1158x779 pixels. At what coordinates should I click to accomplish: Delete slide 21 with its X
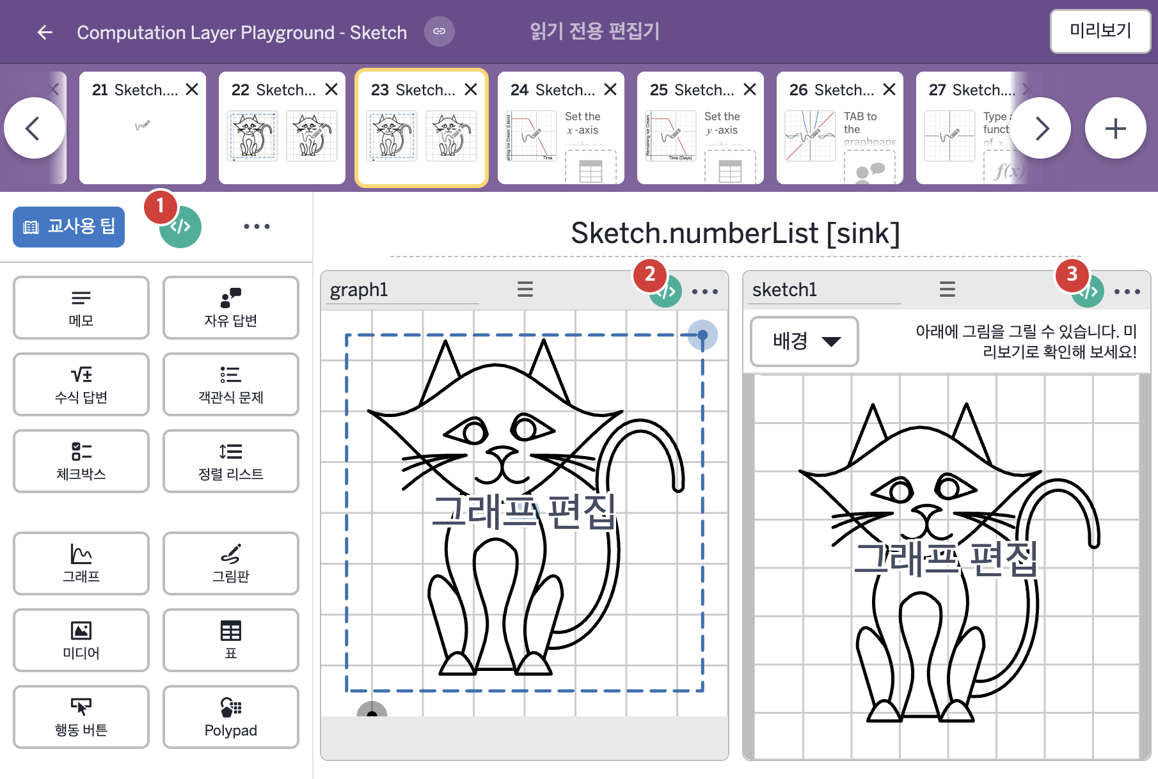192,90
